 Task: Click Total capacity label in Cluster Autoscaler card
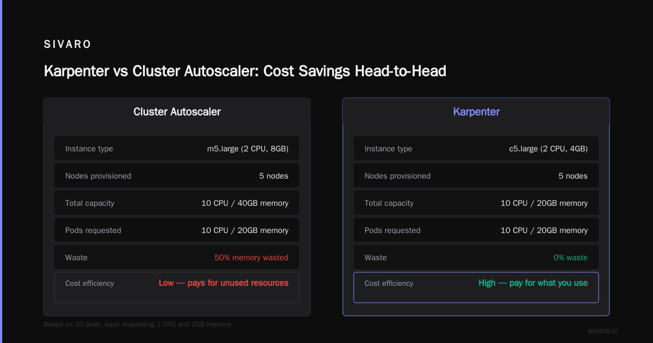point(90,203)
